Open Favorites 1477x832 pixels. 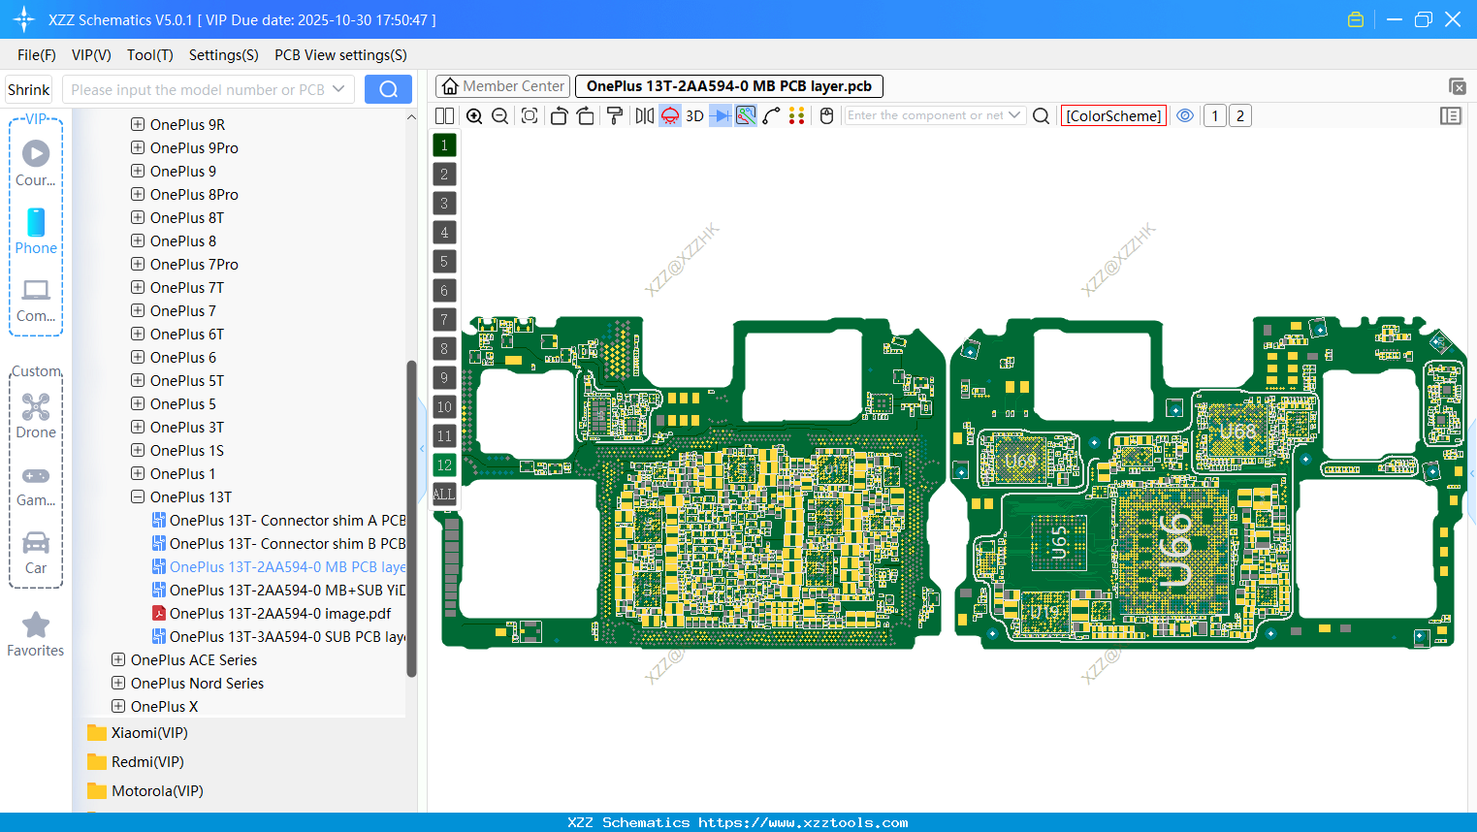[x=36, y=635]
